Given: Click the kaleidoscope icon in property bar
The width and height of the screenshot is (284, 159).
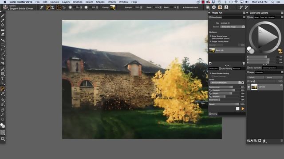Looking at the screenshot, I should [x=214, y=8].
